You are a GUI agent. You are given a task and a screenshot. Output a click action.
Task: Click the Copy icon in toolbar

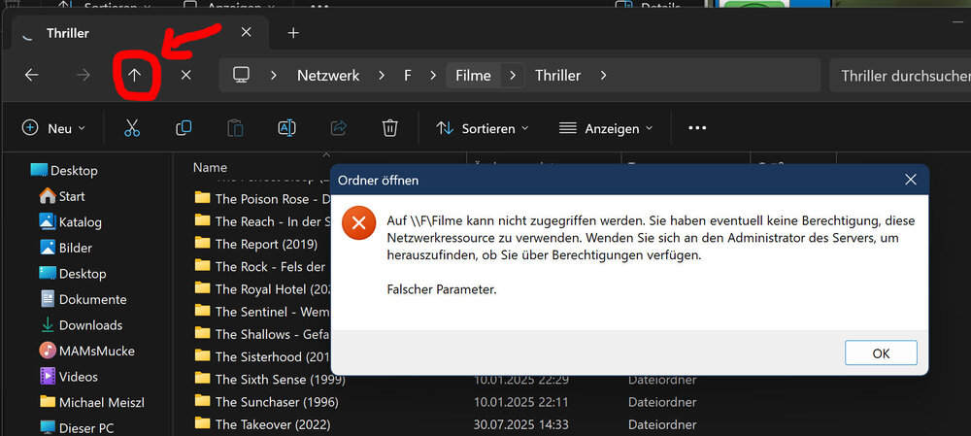click(x=184, y=128)
